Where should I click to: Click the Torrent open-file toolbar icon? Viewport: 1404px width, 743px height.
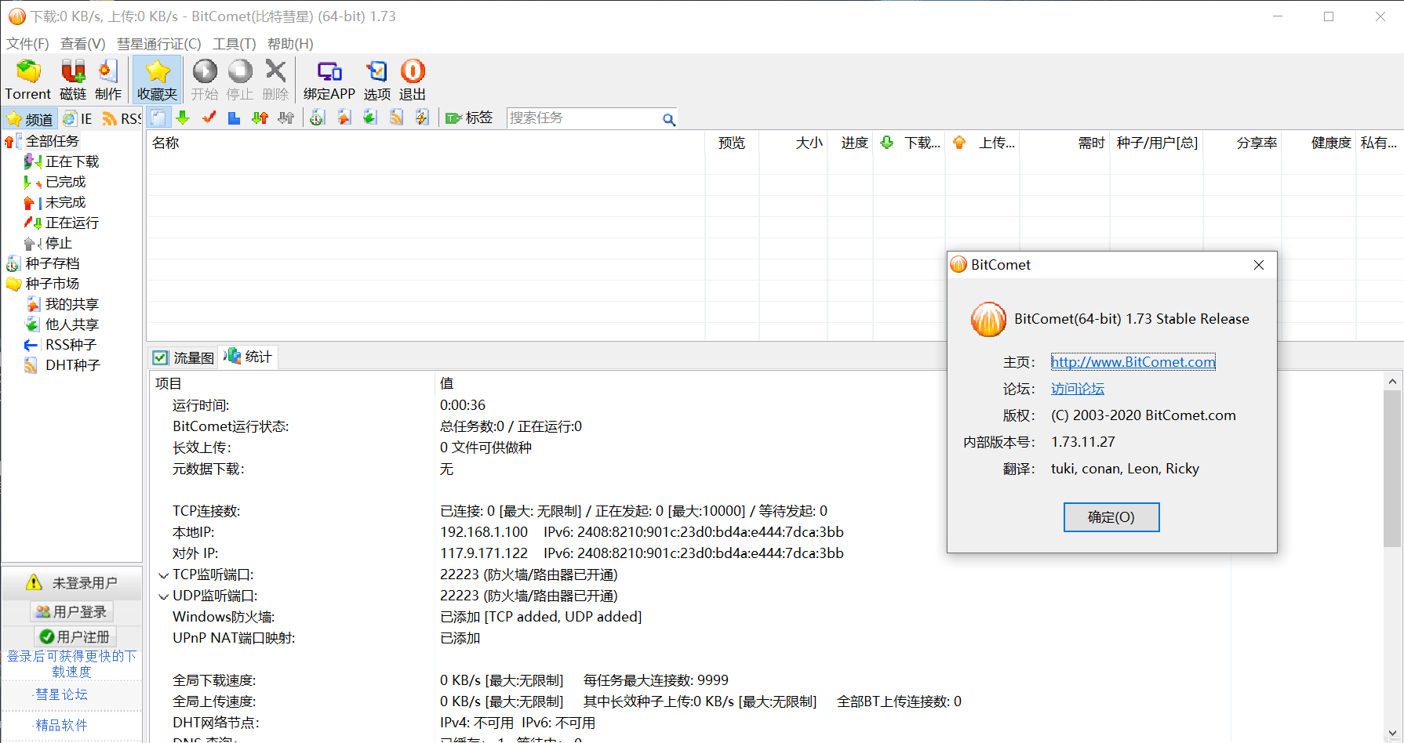28,72
